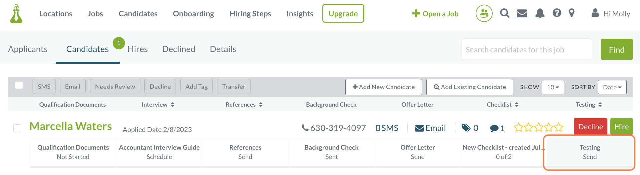Click the red Decline button
Screen dimensions: 640x175
(x=590, y=127)
